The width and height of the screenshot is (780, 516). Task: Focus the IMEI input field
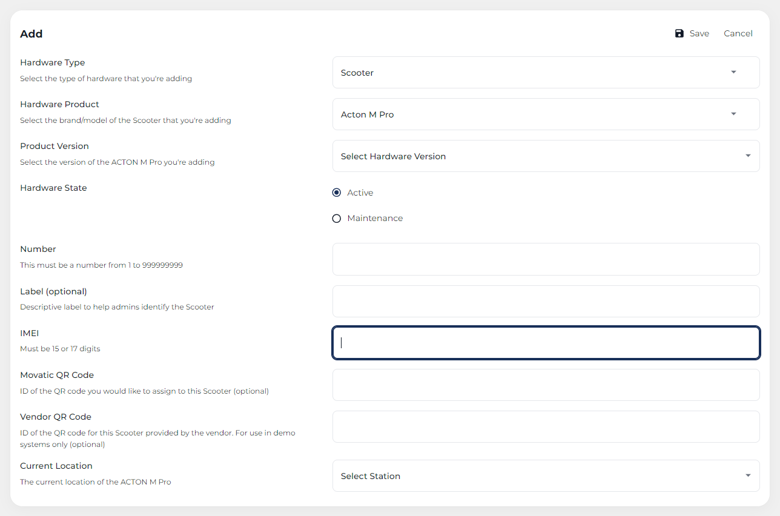[546, 343]
